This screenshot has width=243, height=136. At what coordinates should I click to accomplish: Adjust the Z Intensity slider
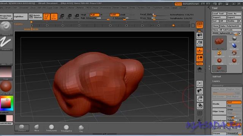(125, 18)
